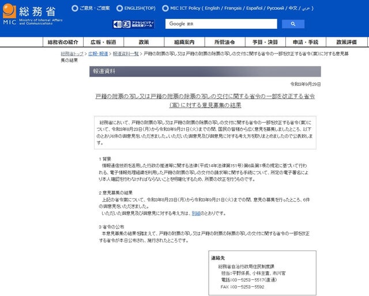Open the 所管法令 menu

tap(225, 42)
